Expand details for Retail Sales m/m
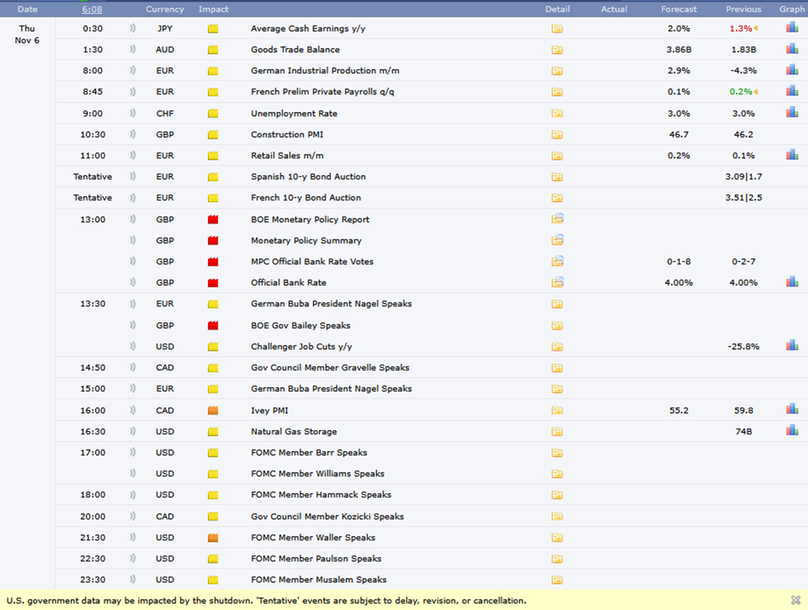808x610 pixels. 557,155
